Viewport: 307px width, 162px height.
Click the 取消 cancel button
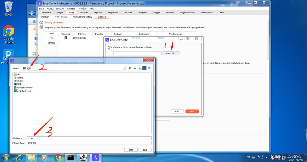(x=145, y=150)
